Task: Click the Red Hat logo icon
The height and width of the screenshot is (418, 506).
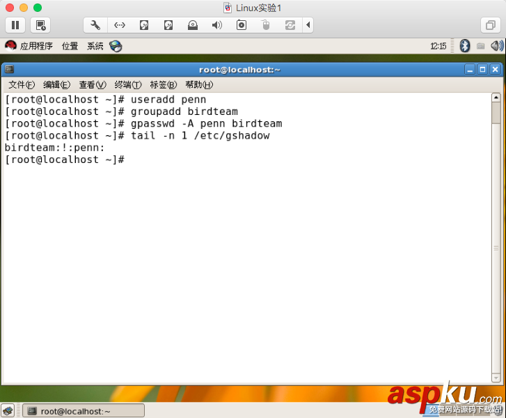Action: [10, 46]
